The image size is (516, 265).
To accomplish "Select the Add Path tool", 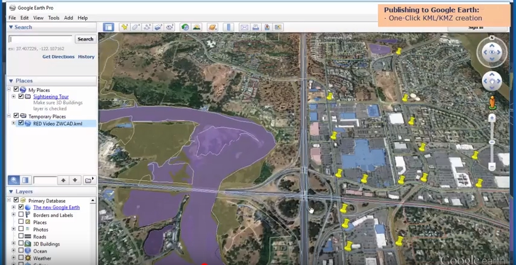I will tap(147, 27).
